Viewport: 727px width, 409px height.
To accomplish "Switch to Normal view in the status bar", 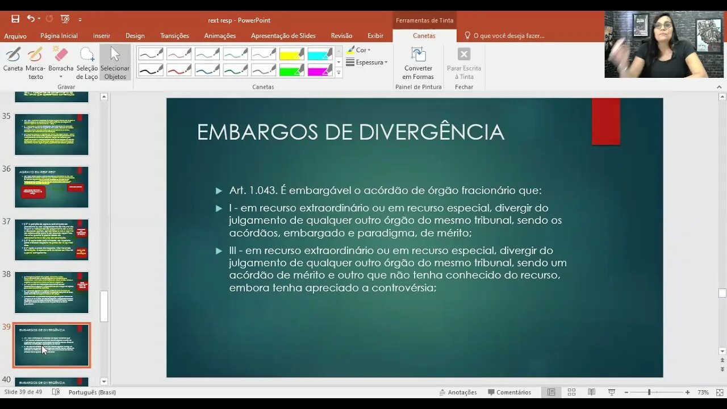I will [551, 393].
